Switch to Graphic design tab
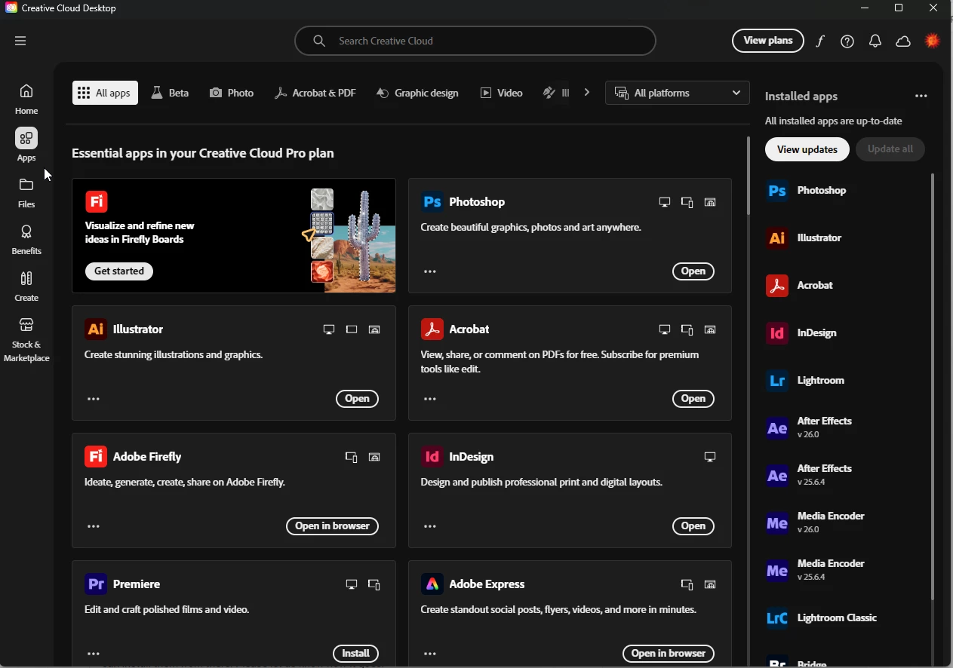Image resolution: width=953 pixels, height=668 pixels. [x=417, y=93]
